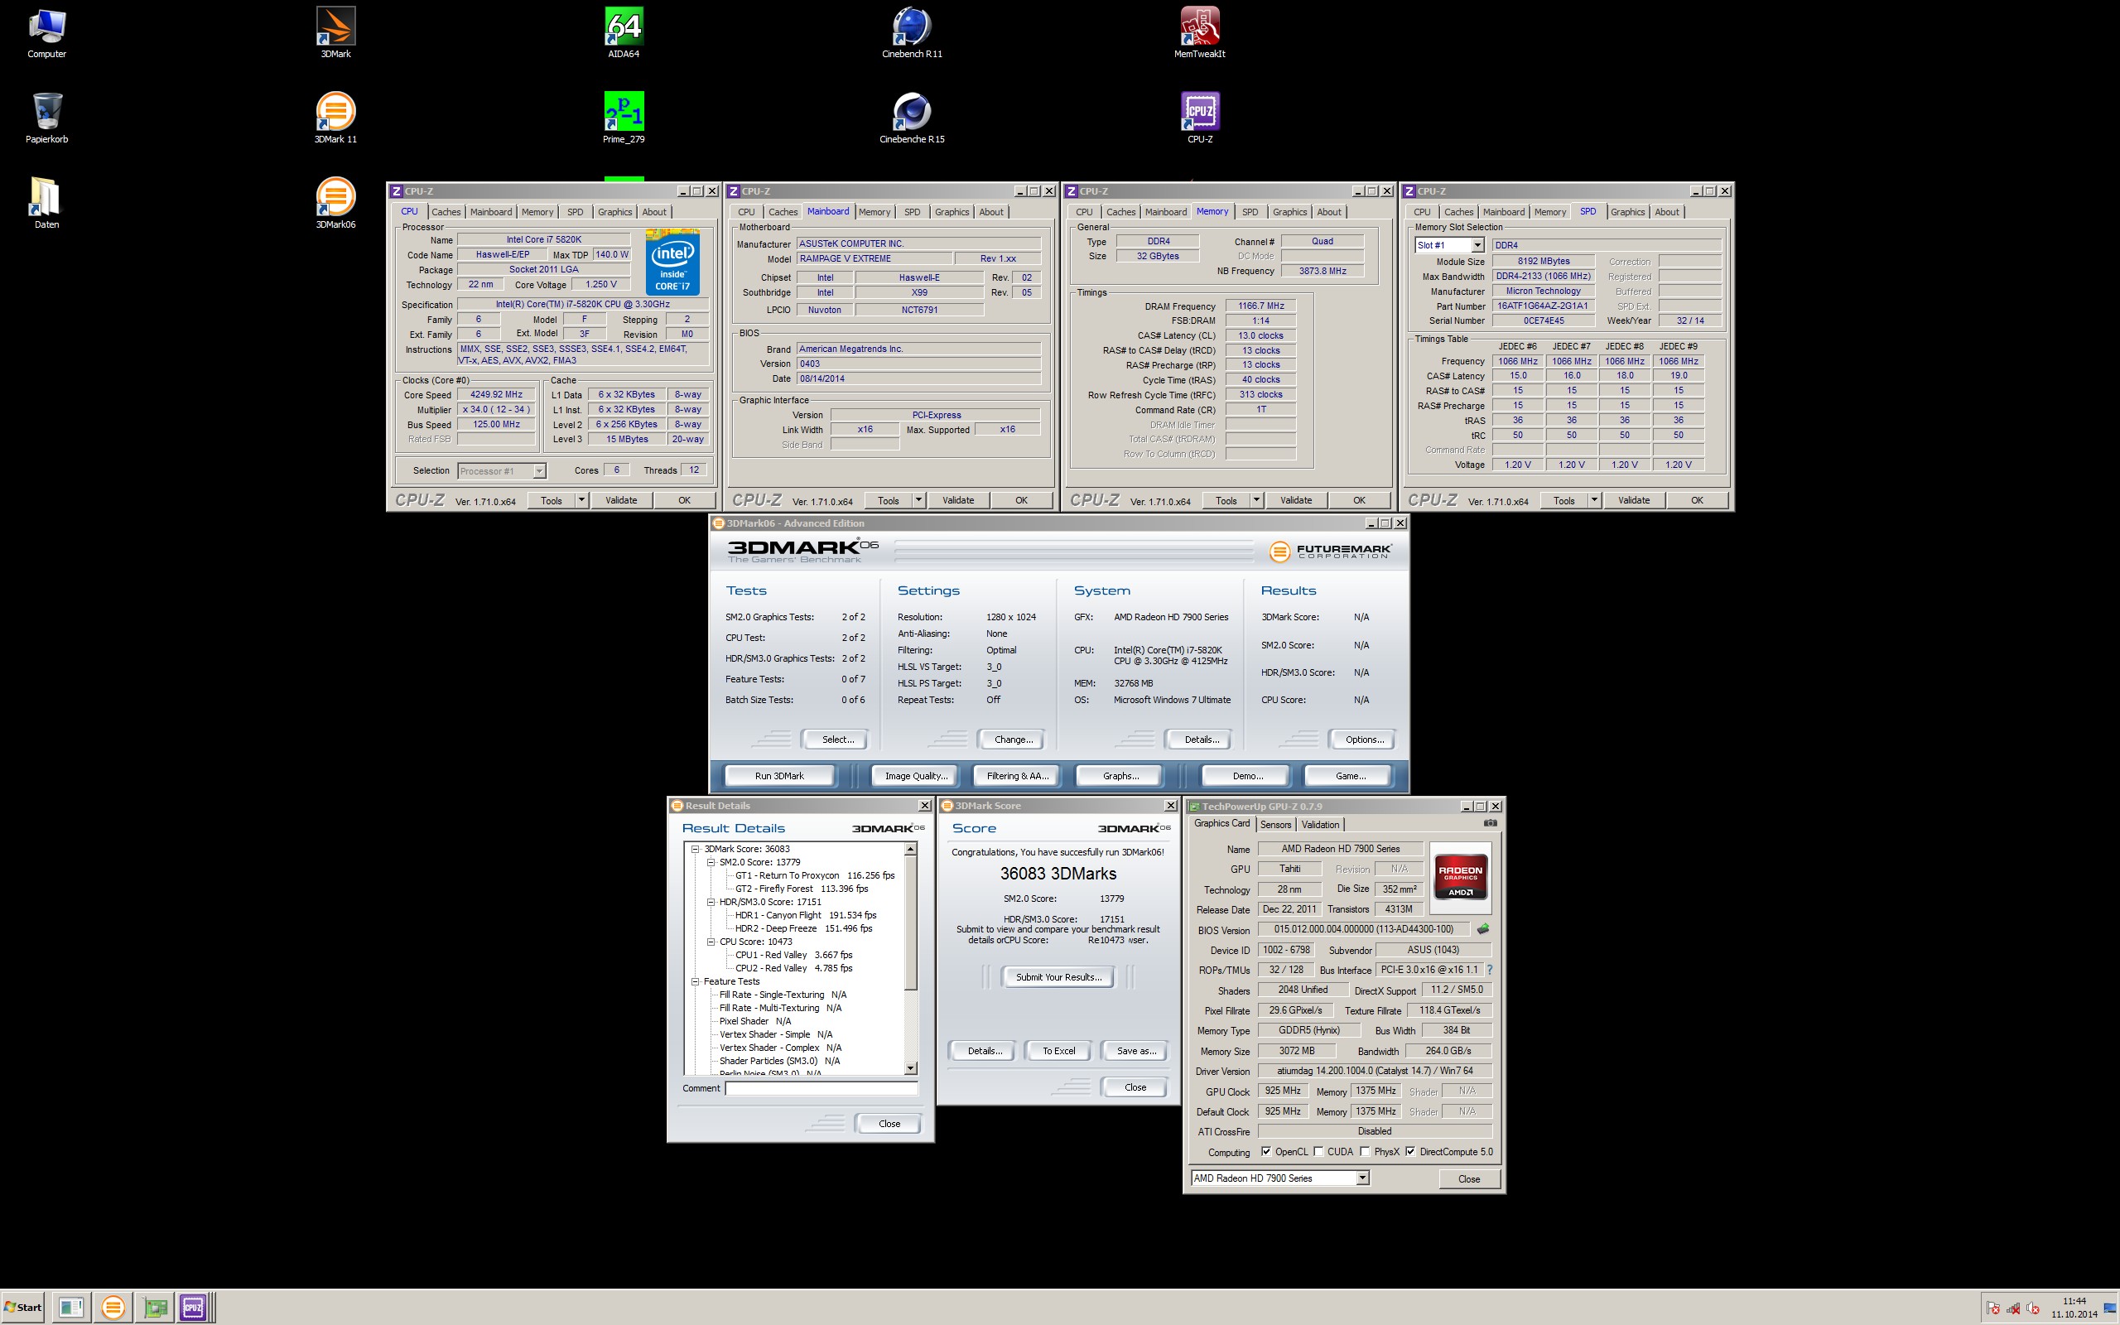Viewport: 2120px width, 1325px height.
Task: Launch the Prime_279 desktop shortcut
Action: (624, 118)
